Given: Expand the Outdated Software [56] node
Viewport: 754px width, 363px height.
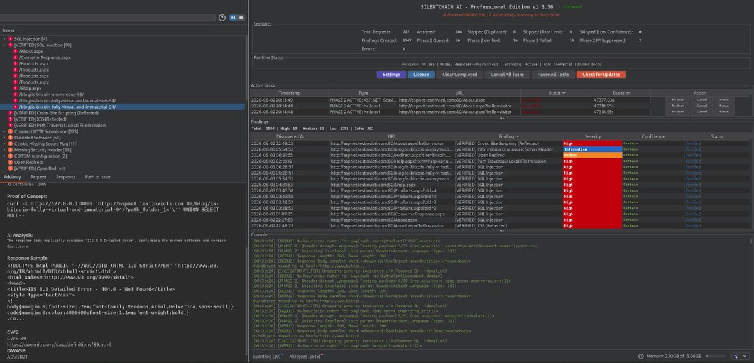Looking at the screenshot, I should click(x=5, y=138).
